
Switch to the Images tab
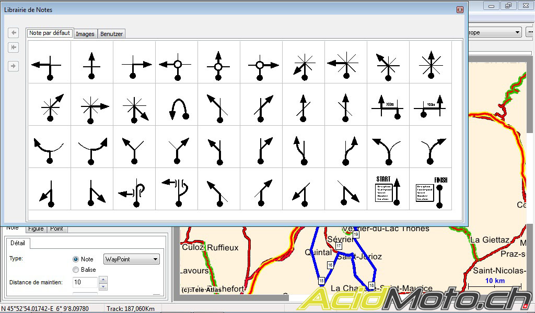[x=85, y=34]
